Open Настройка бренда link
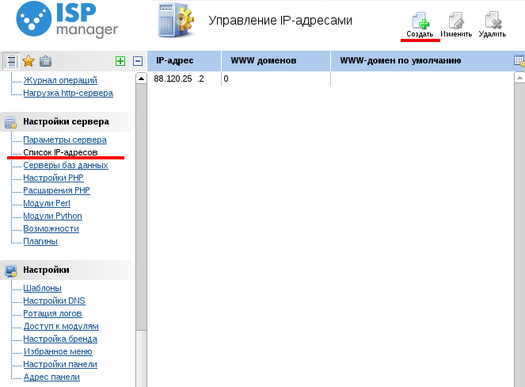 click(60, 339)
